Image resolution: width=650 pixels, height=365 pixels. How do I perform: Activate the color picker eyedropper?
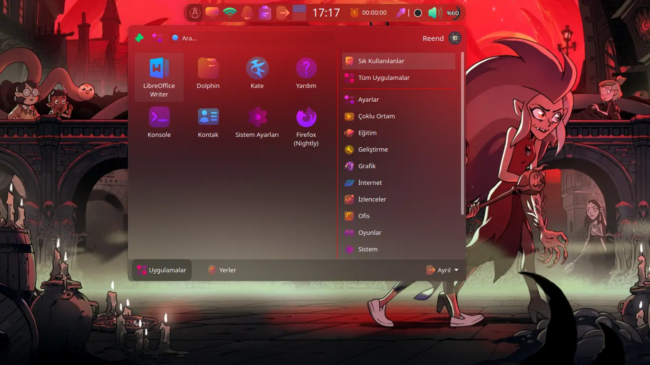[x=401, y=13]
